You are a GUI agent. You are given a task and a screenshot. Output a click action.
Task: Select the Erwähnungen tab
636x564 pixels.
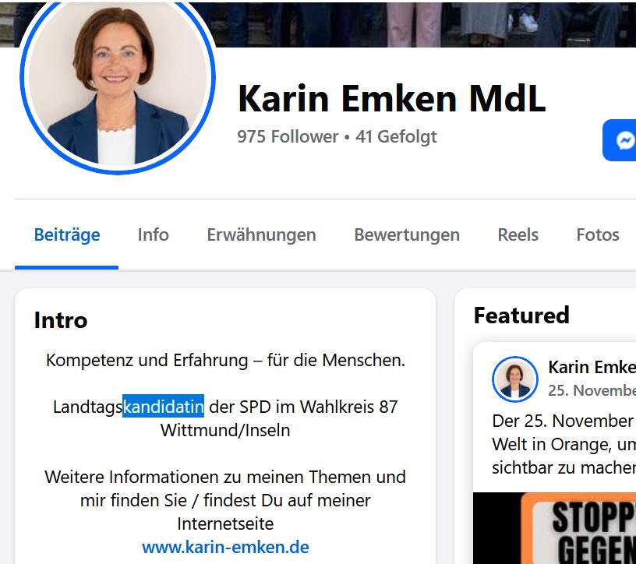tap(261, 234)
